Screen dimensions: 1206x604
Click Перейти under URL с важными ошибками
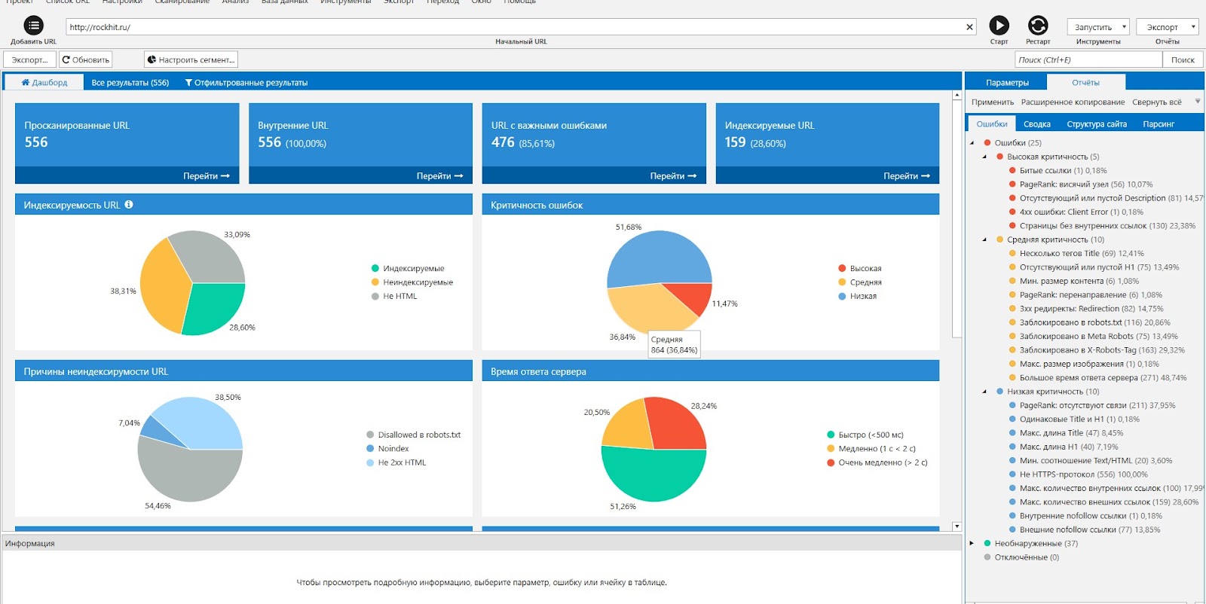[672, 176]
